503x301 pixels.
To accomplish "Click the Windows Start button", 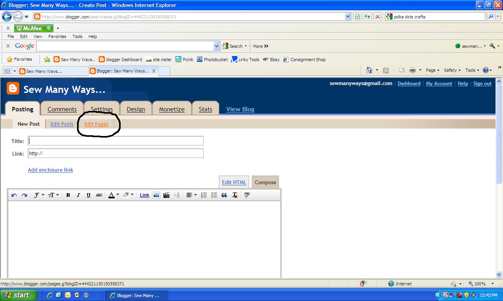I will [18, 295].
